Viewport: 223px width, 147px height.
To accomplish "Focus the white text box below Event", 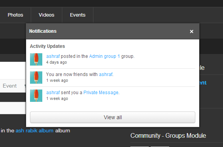I will pyautogui.click(x=13, y=108).
